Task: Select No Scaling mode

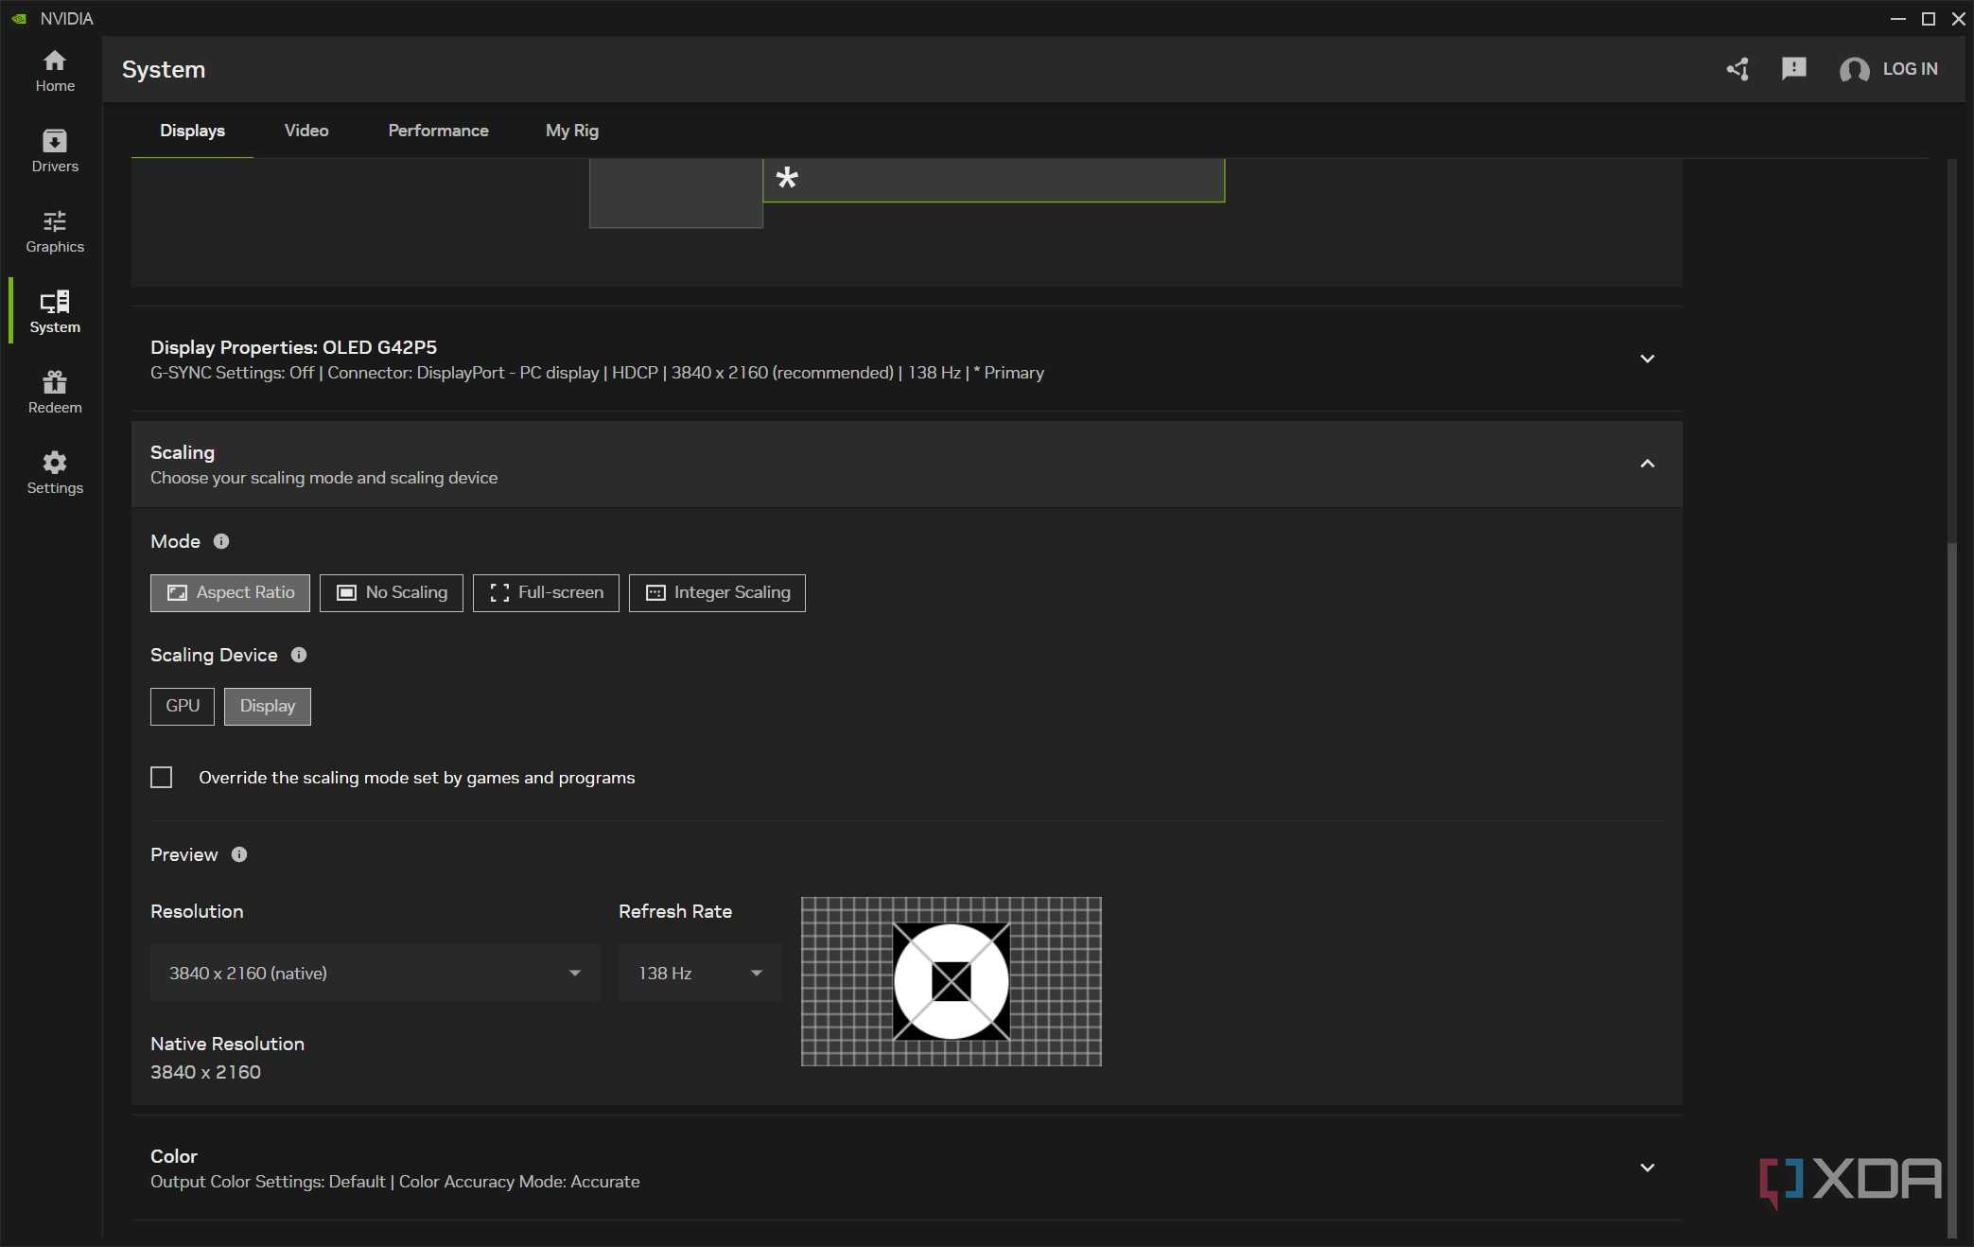Action: coord(392,592)
